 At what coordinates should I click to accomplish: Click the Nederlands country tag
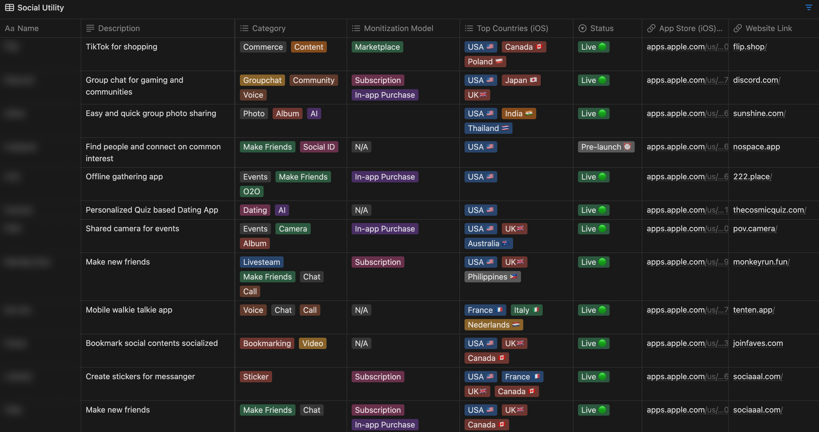(493, 325)
